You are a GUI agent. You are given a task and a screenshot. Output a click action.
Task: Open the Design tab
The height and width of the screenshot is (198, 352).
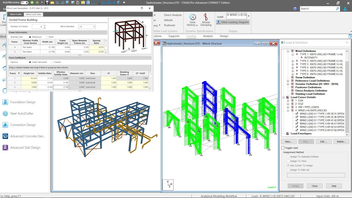(x=224, y=36)
